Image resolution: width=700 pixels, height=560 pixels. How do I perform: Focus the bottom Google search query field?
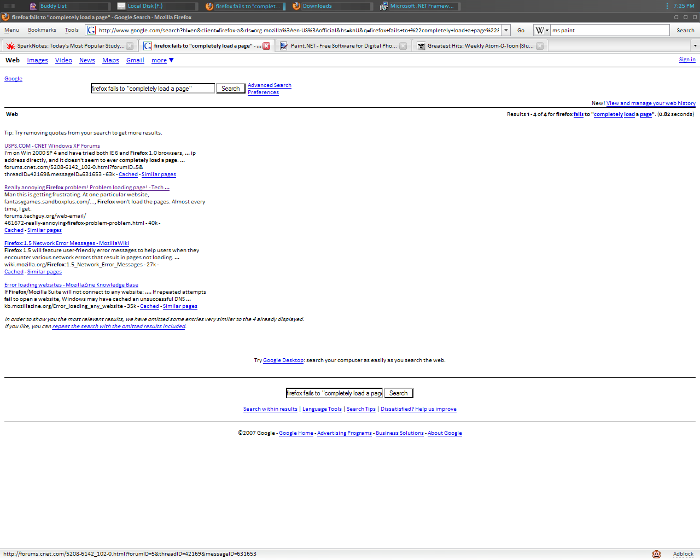(334, 393)
